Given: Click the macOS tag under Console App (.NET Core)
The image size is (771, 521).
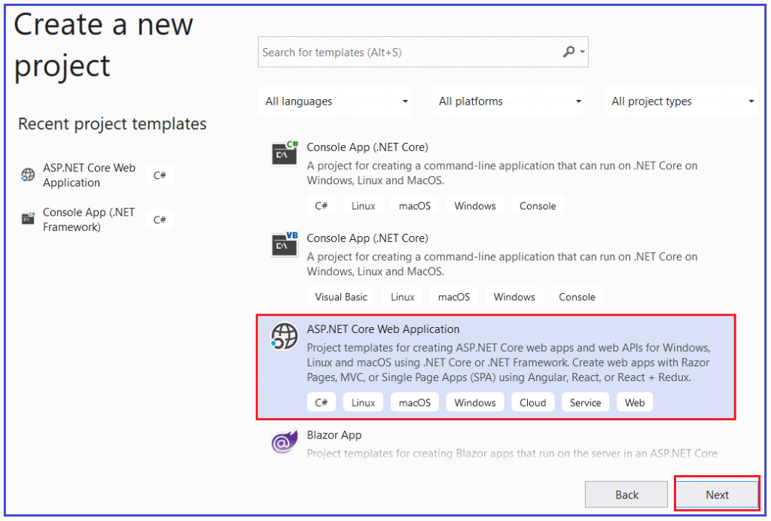Looking at the screenshot, I should (414, 204).
